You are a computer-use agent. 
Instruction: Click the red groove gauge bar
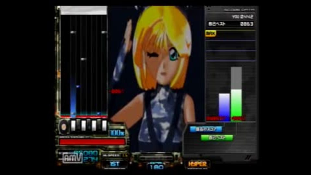(92, 142)
